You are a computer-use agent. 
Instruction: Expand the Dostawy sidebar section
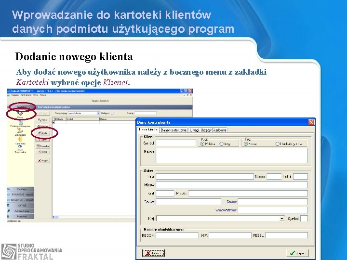20,189
